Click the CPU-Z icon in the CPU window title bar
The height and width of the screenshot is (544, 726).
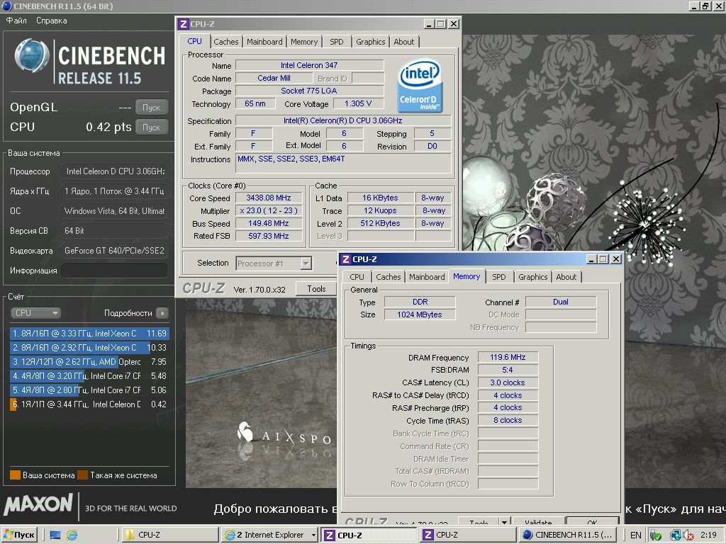(184, 24)
